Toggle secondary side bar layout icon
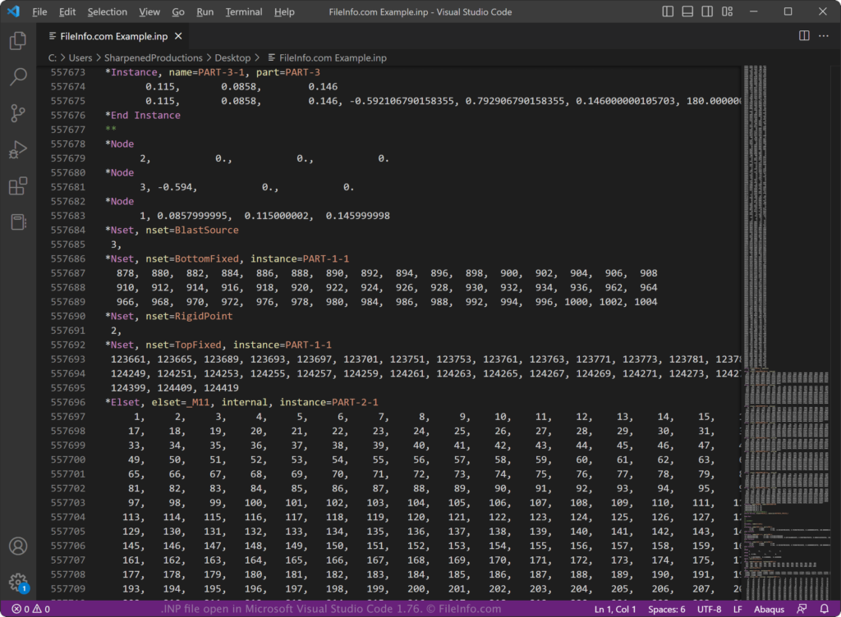The width and height of the screenshot is (841, 617). (x=707, y=11)
